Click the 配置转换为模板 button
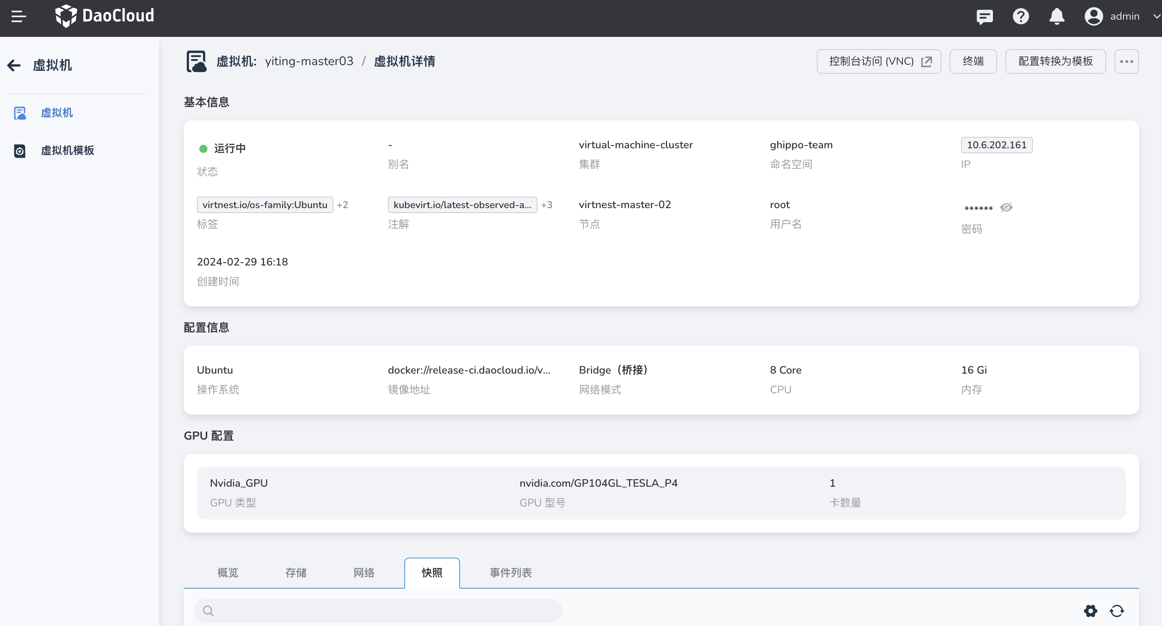The width and height of the screenshot is (1162, 626). click(1055, 61)
